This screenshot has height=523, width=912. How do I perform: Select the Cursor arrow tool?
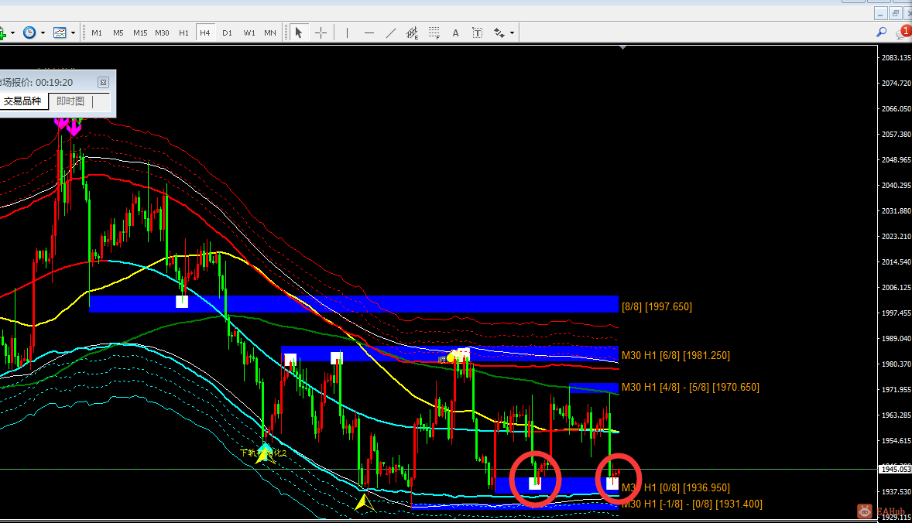[298, 33]
